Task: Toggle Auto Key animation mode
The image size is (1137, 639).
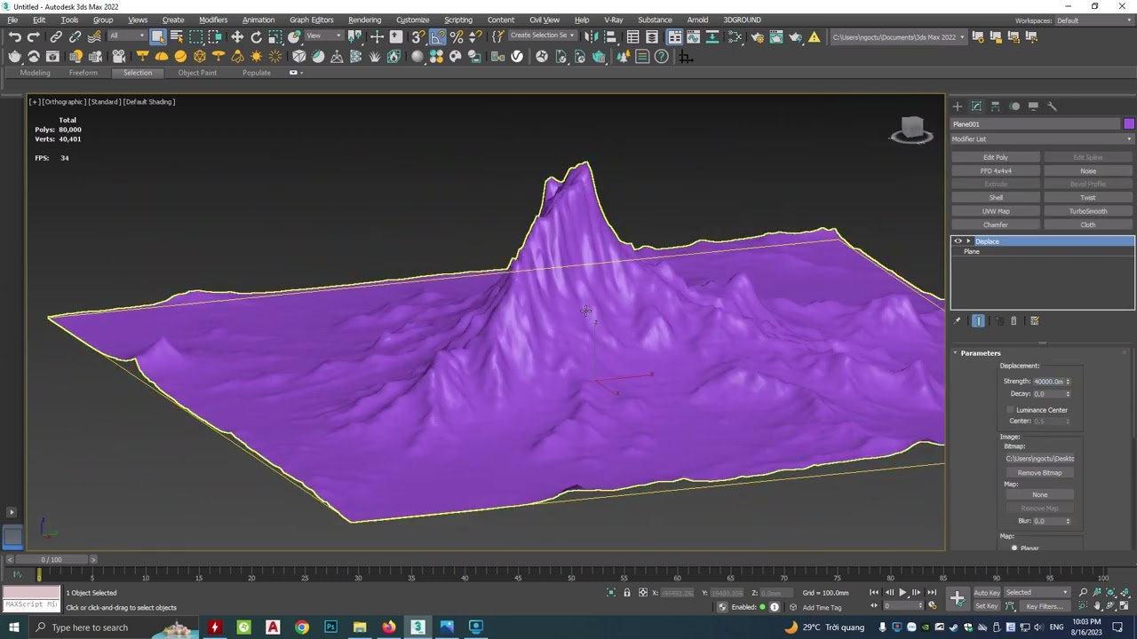Action: (x=987, y=593)
